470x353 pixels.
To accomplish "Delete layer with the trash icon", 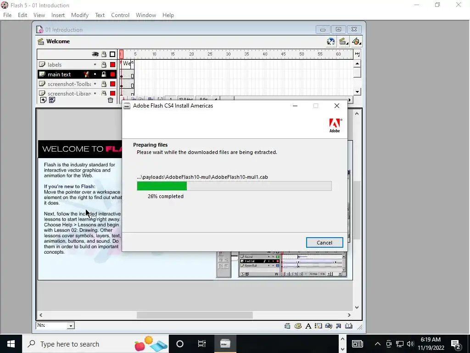I will [x=110, y=100].
